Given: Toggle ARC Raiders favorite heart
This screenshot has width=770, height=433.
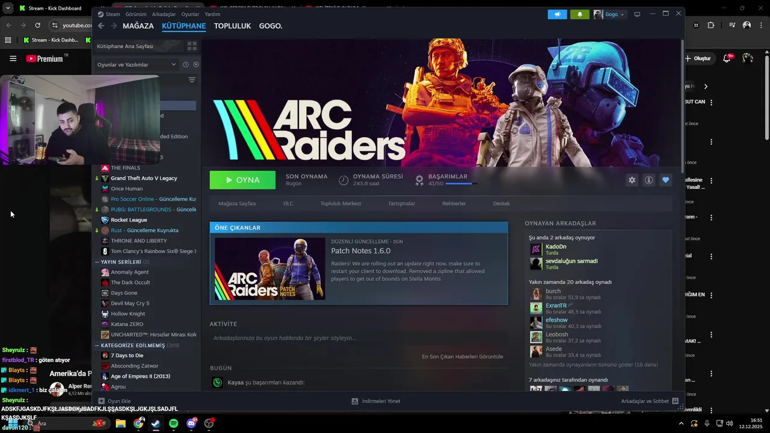Looking at the screenshot, I should point(665,180).
